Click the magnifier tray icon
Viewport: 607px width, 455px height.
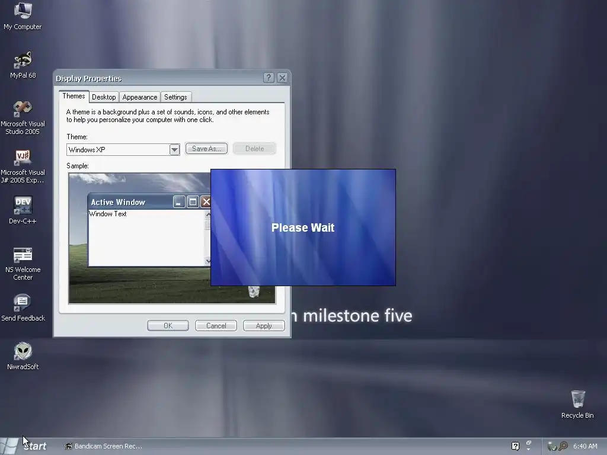(x=563, y=446)
